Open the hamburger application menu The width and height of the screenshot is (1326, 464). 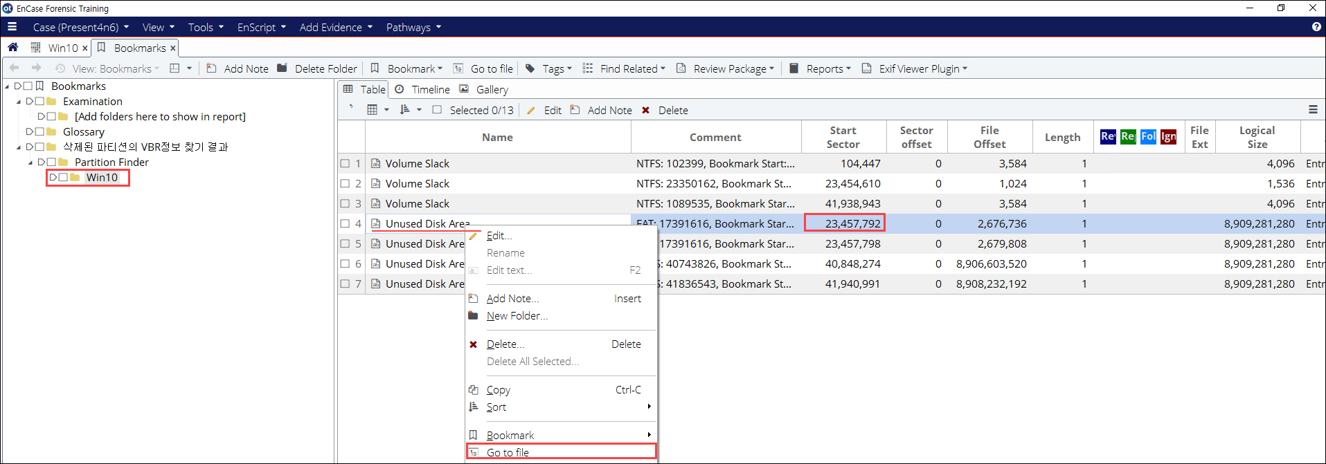tap(12, 27)
